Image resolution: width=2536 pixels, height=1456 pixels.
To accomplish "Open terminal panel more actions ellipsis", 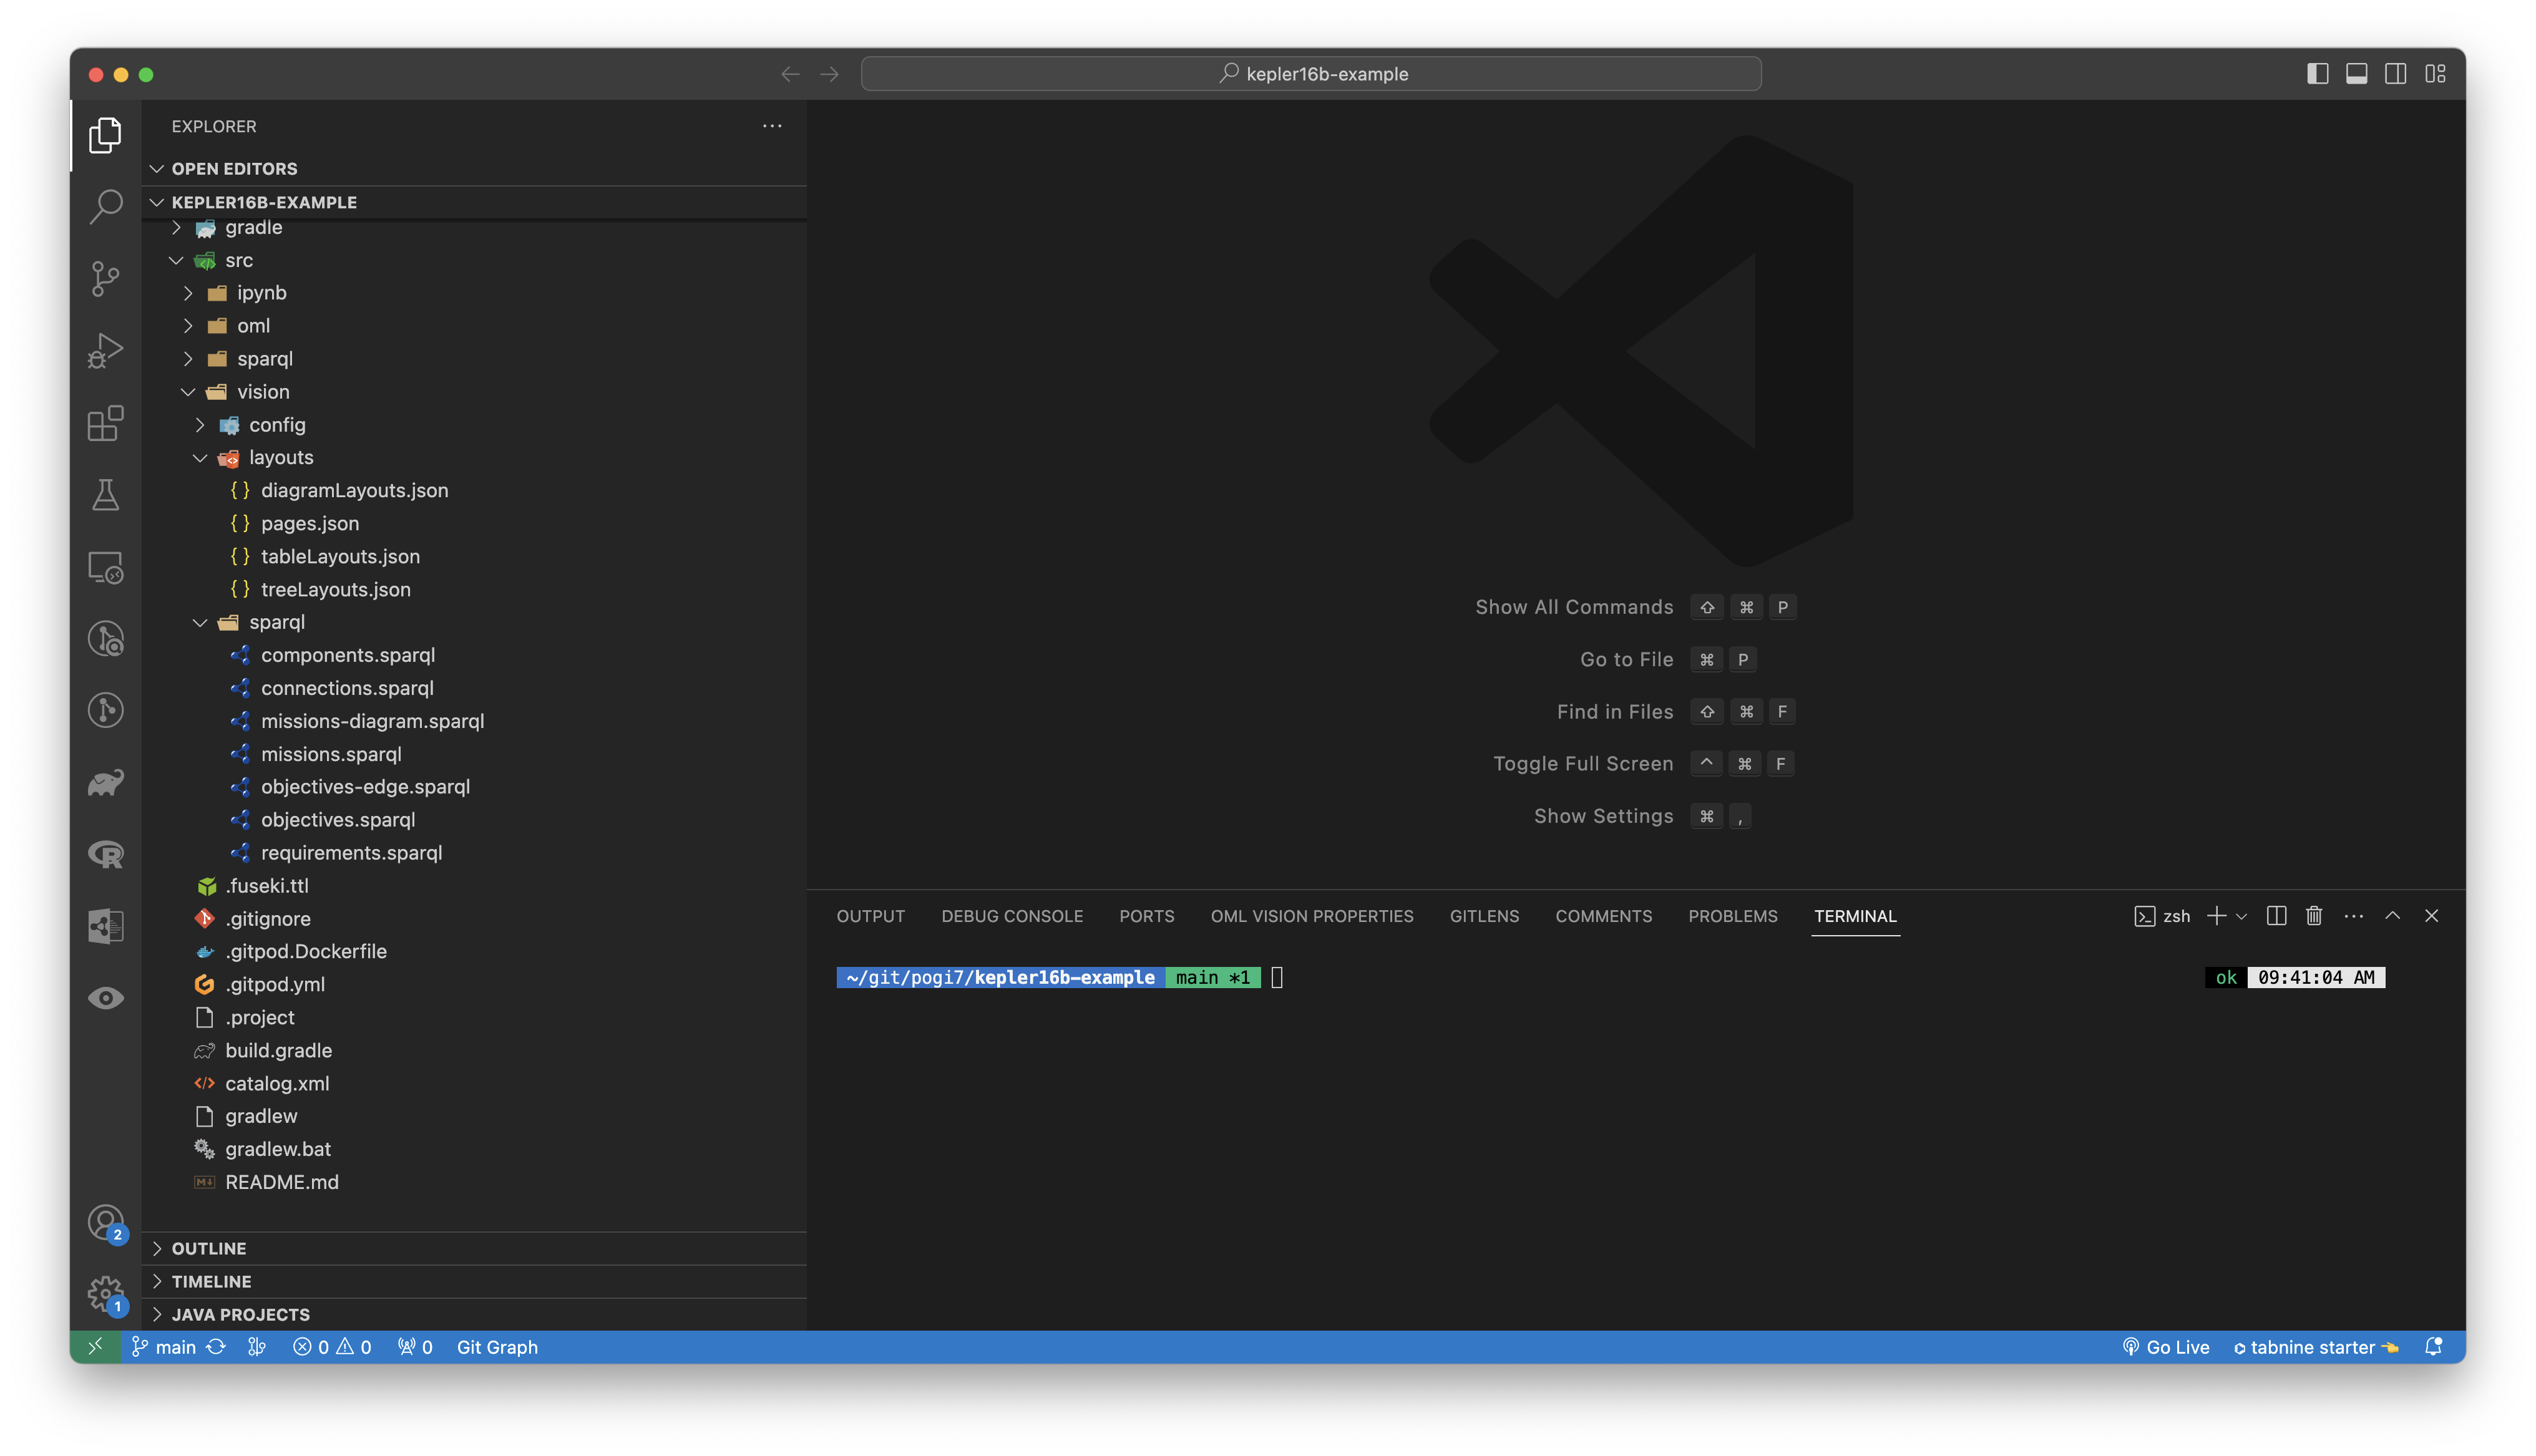I will (2353, 916).
